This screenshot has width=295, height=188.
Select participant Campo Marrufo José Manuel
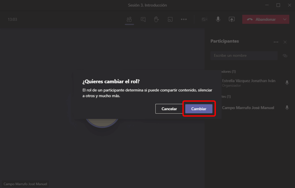248,108
